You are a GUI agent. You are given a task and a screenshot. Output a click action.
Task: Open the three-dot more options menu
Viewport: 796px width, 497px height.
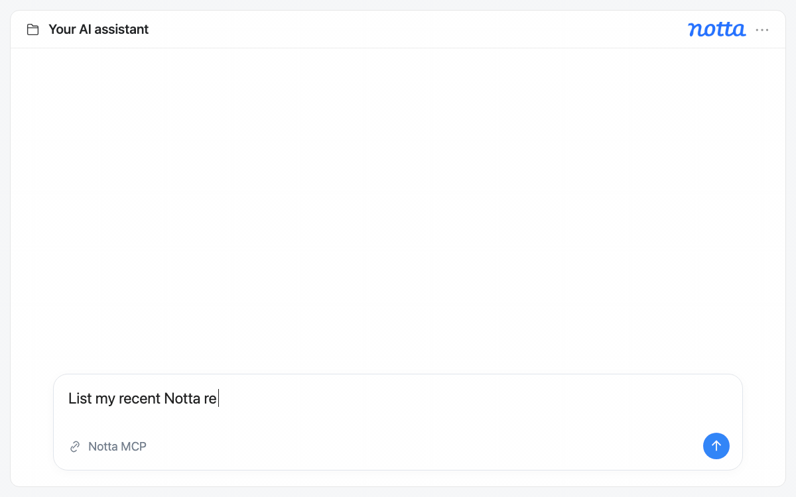pos(762,30)
